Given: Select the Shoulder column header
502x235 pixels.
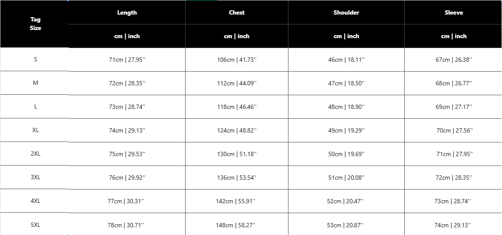Looking at the screenshot, I should pos(346,12).
